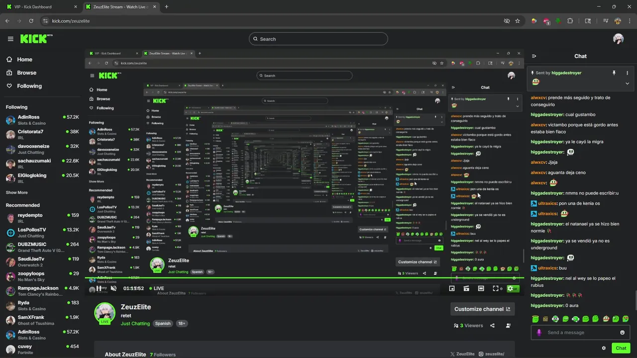The width and height of the screenshot is (637, 358).
Task: Click the follow user icon beside share
Action: click(508, 326)
